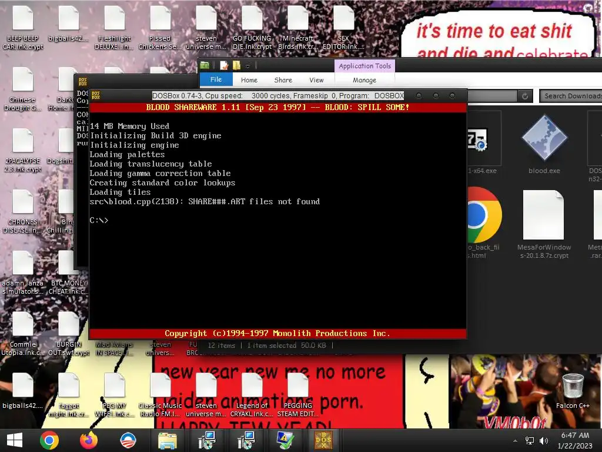Click the Explorer quick access New Folder icon
Viewport: 602px width, 452px height.
pos(236,66)
